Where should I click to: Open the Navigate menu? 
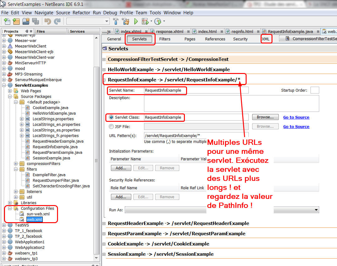pos(44,13)
